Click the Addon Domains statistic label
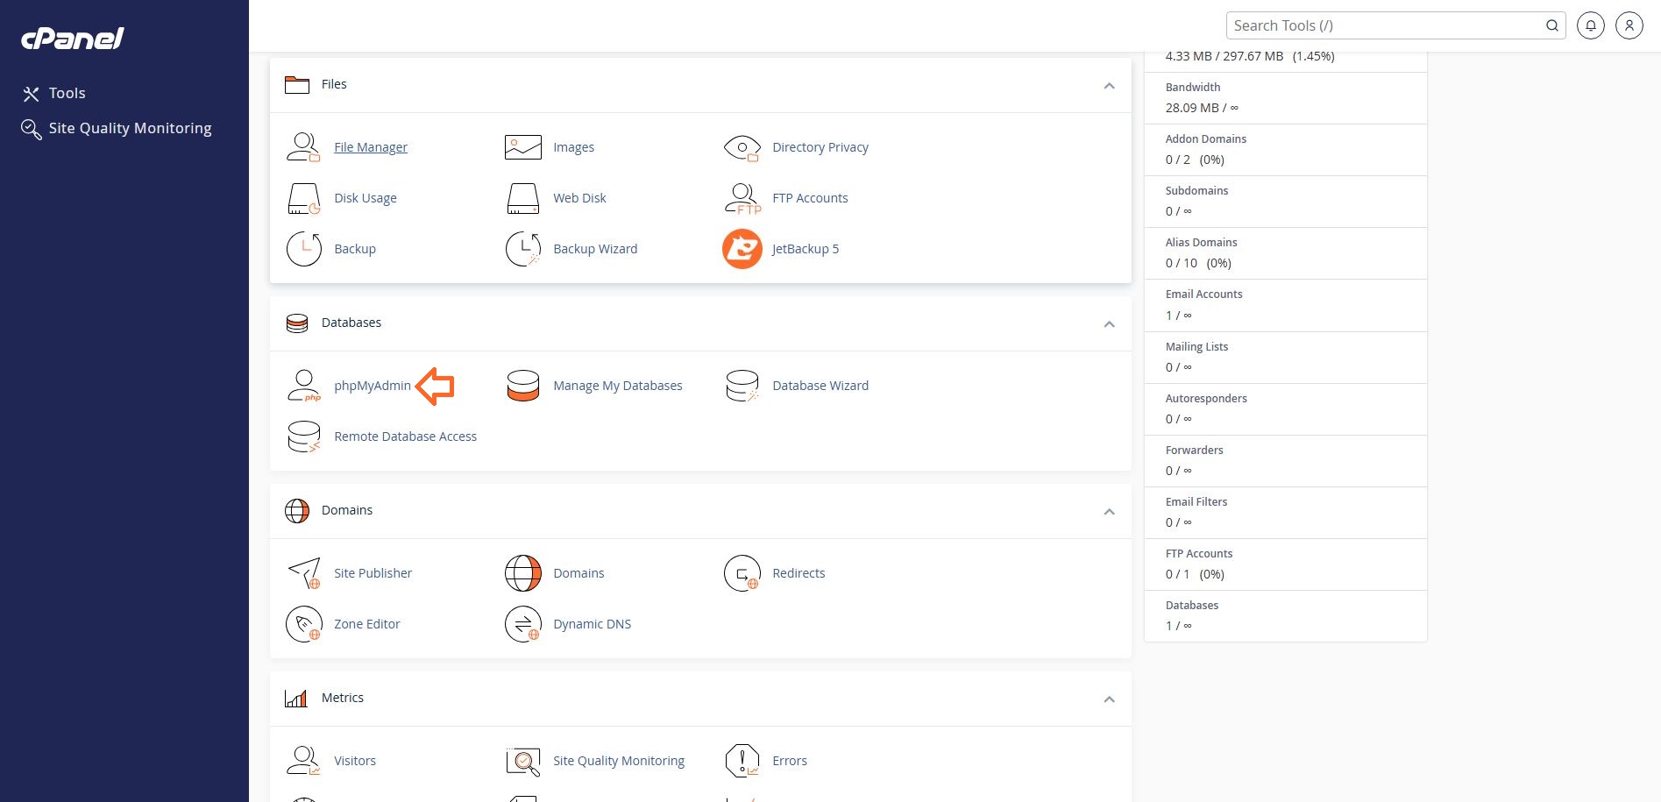The width and height of the screenshot is (1661, 802). click(x=1206, y=138)
